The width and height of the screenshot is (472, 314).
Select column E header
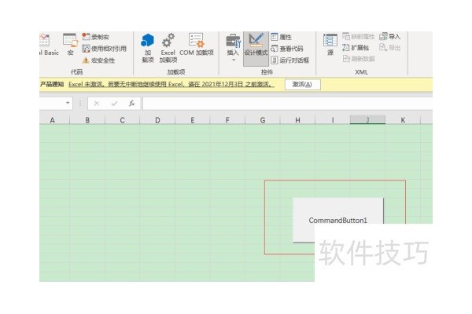[193, 120]
